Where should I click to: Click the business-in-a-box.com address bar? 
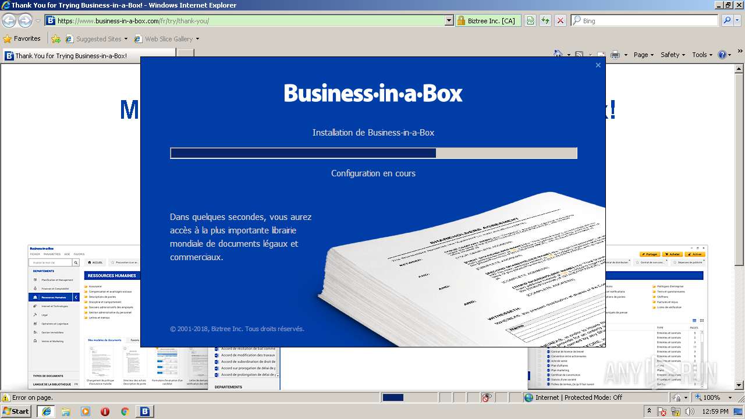(x=244, y=20)
